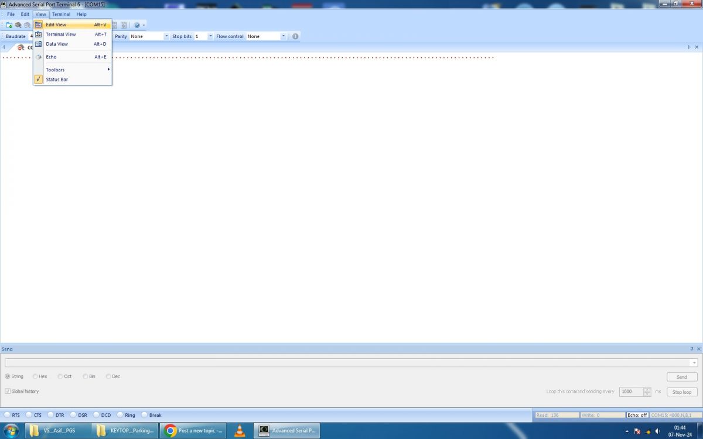
Task: Click the Read: 136 status field
Action: point(557,415)
